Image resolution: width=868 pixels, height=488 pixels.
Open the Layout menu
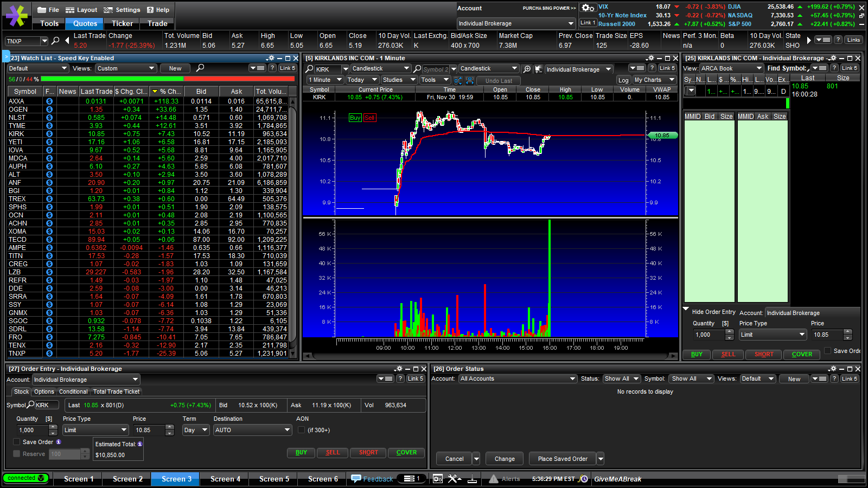[x=81, y=10]
